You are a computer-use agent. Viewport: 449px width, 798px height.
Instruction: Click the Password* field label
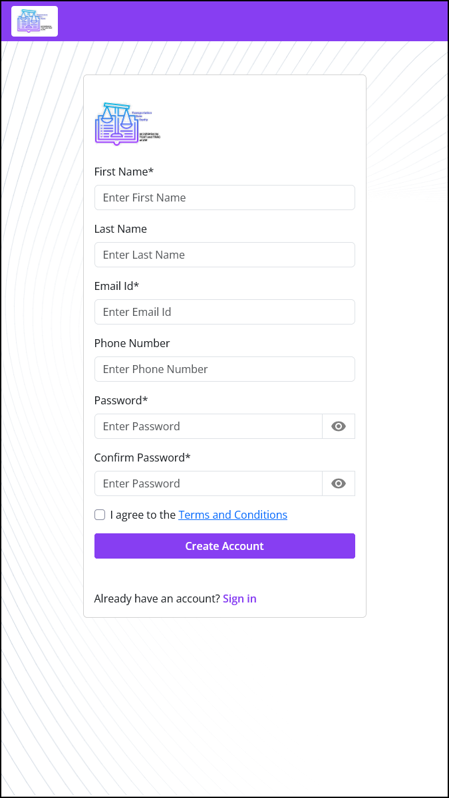(121, 400)
